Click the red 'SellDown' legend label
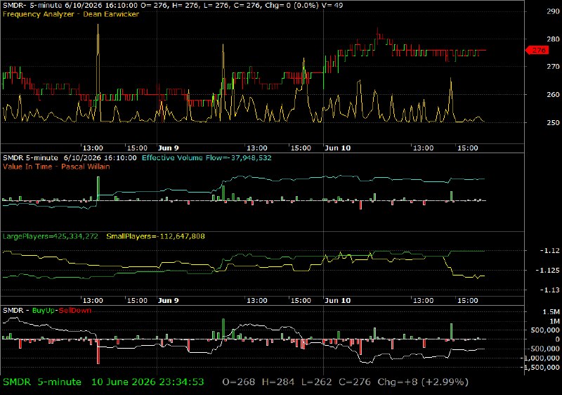562x395 pixels. click(x=75, y=311)
